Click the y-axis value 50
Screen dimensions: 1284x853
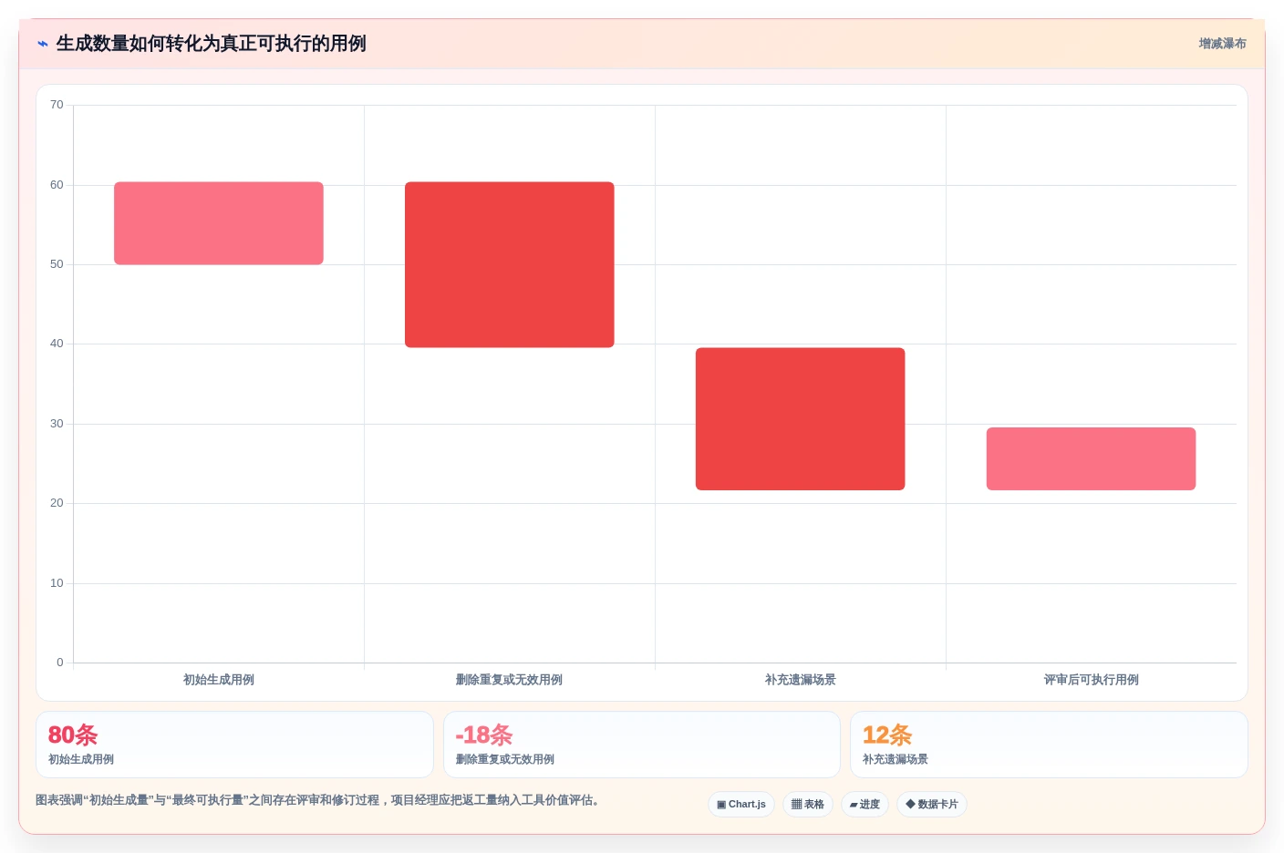pyautogui.click(x=57, y=264)
